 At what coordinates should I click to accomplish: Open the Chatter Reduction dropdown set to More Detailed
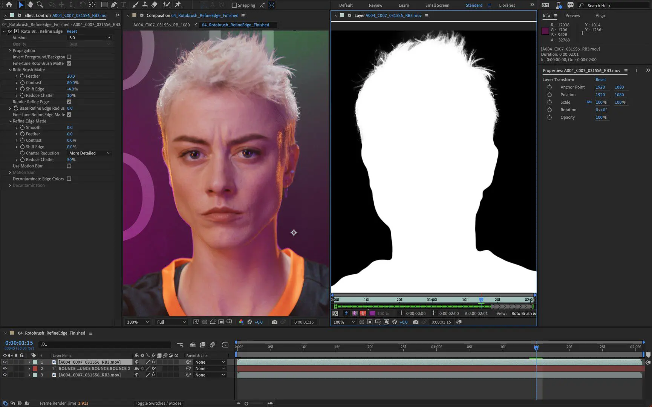(89, 153)
